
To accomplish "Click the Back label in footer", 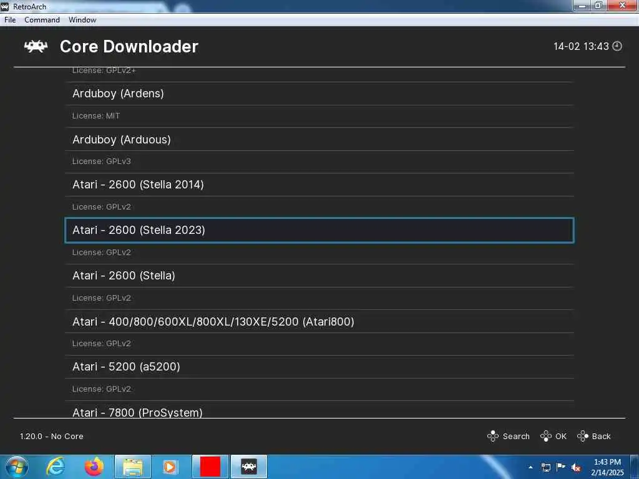I will [601, 436].
